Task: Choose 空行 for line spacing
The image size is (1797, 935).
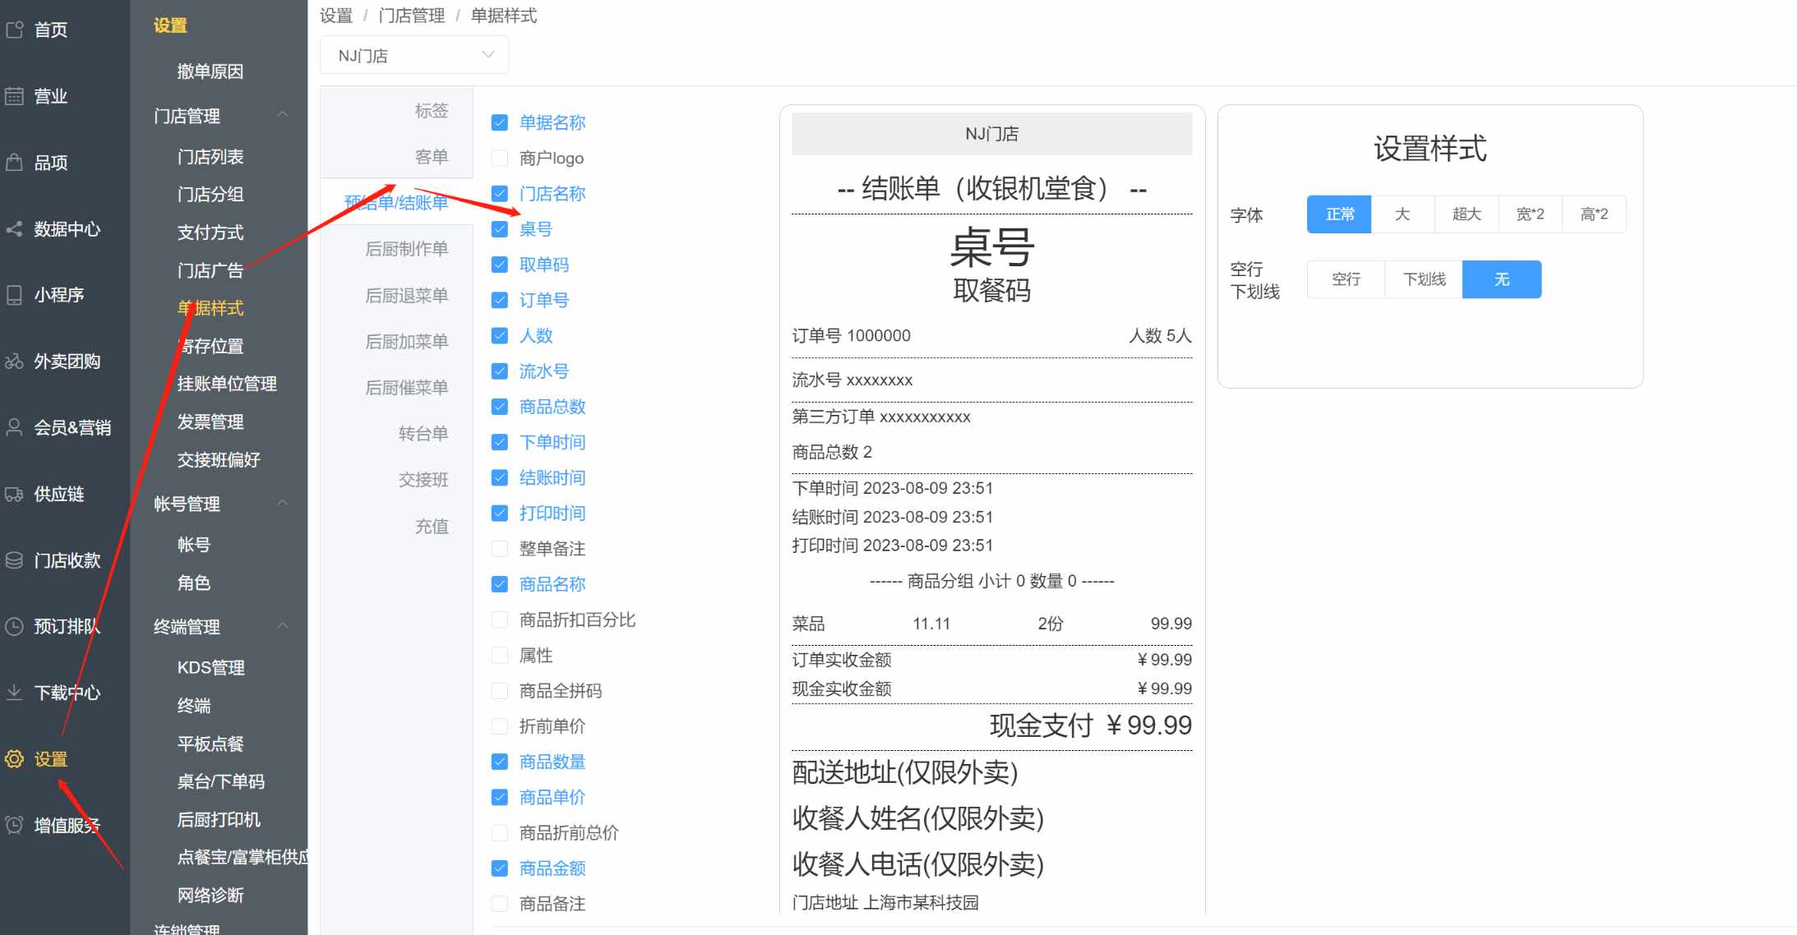Action: 1346,279
